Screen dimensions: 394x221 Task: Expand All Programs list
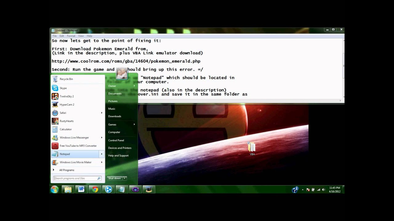[67, 170]
